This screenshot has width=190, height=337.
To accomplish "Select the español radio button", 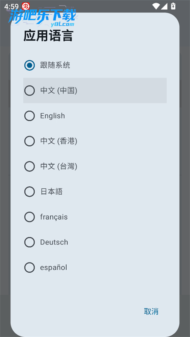I will pyautogui.click(x=29, y=267).
